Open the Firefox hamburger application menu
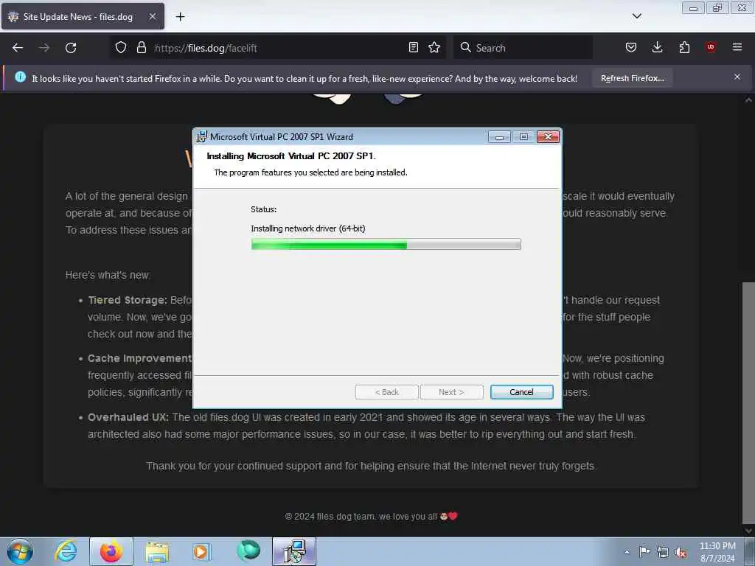This screenshot has height=566, width=755. point(737,47)
